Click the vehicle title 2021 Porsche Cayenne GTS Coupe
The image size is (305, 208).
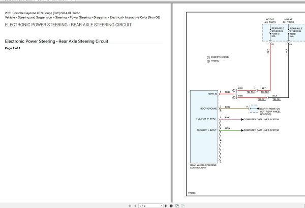pos(43,13)
